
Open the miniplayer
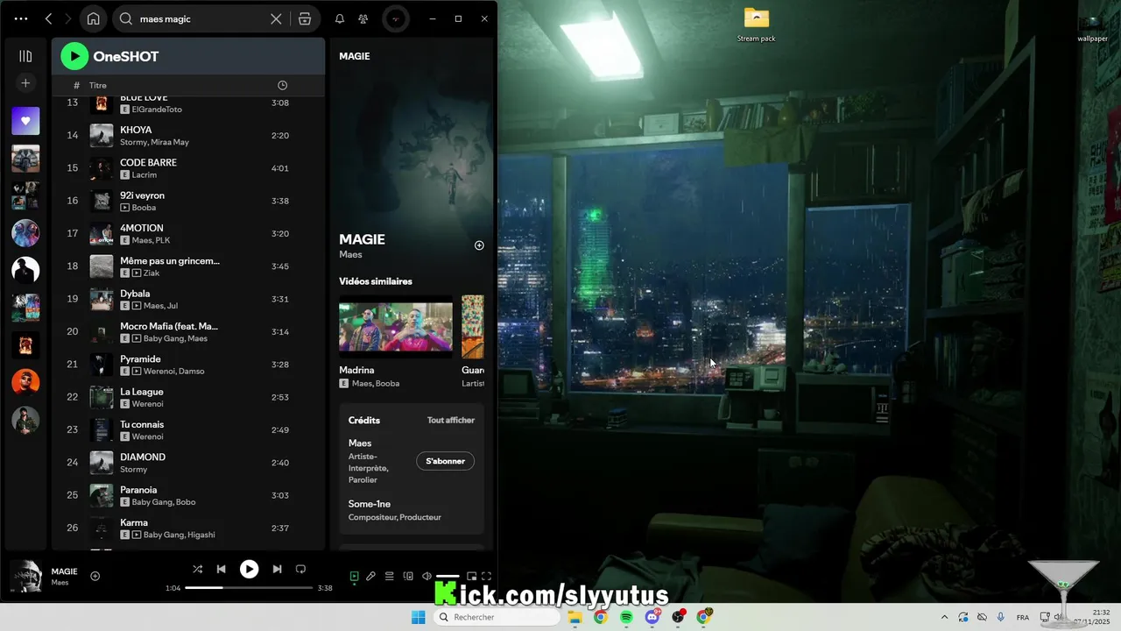coord(471,576)
